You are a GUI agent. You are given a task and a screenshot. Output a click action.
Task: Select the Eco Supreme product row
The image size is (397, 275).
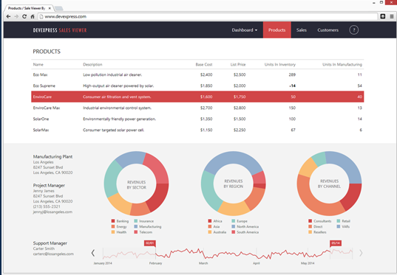[197, 86]
